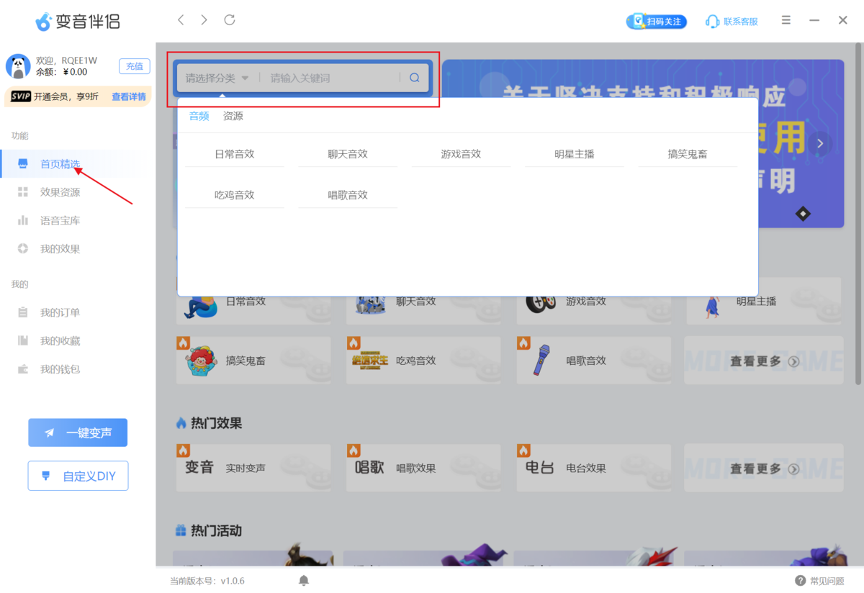Image resolution: width=864 pixels, height=593 pixels.
Task: Click 查看更多 in the categories row
Action: click(763, 361)
